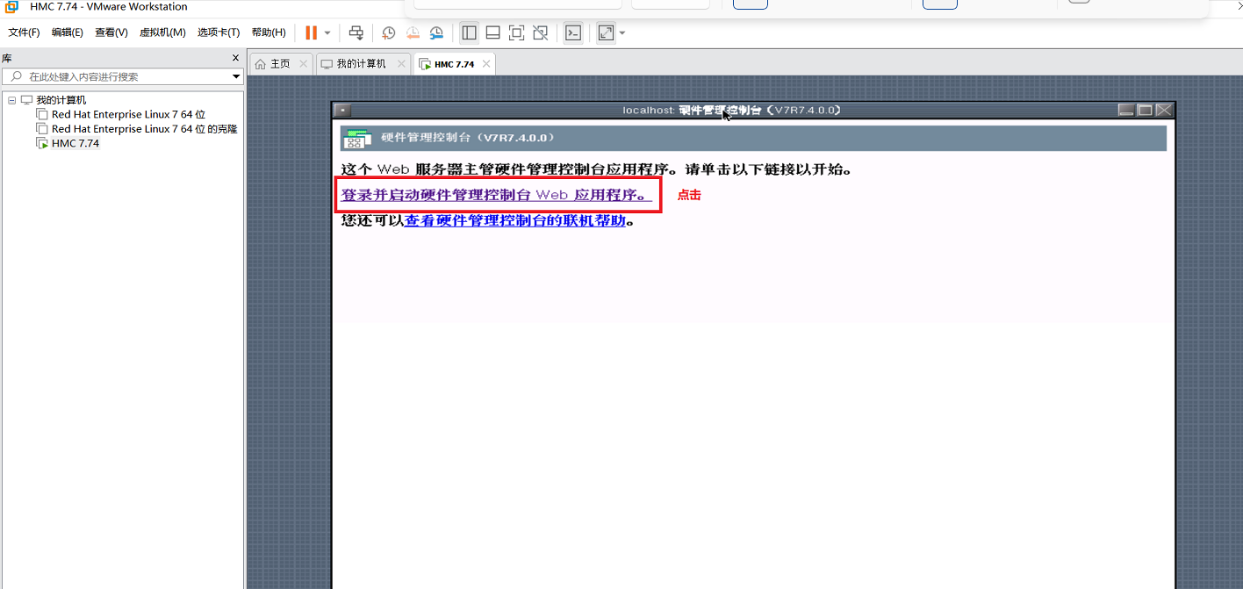Screen dimensions: 1243x589
Task: Open the console view icon
Action: pos(573,32)
